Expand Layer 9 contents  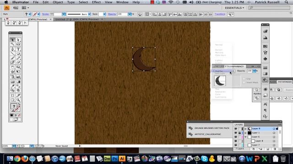pos(245,128)
